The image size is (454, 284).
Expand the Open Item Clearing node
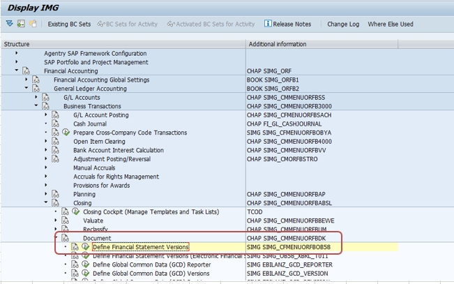tap(46, 141)
